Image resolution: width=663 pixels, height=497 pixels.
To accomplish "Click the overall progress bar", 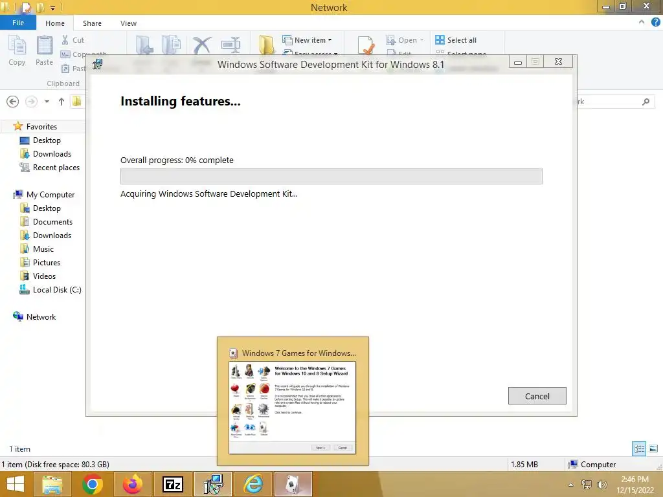I will (331, 176).
